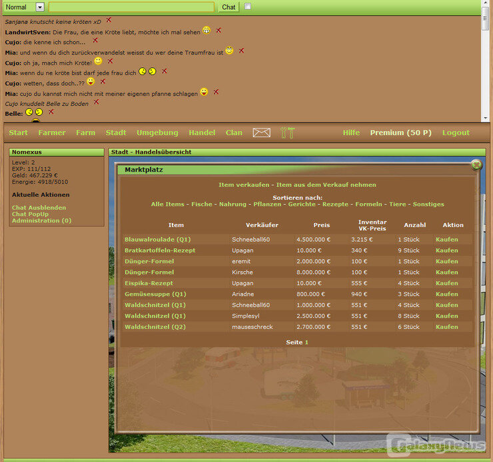Go to page 1 next to Seite

point(306,342)
